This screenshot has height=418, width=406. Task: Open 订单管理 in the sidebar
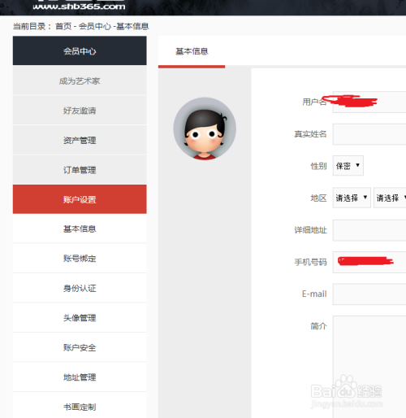tap(80, 170)
